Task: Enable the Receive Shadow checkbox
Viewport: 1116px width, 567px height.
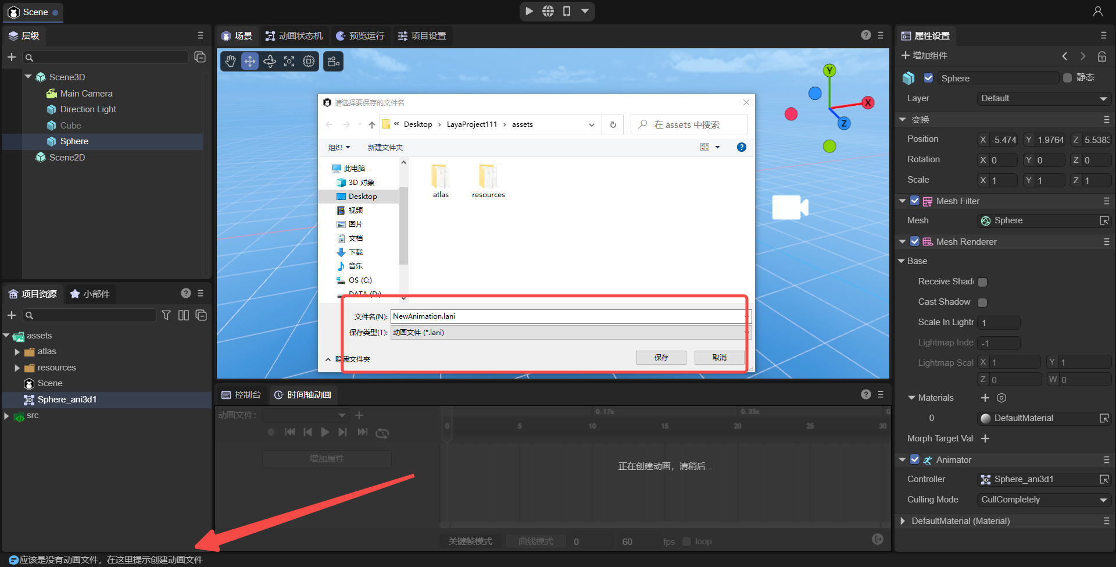Action: point(982,282)
